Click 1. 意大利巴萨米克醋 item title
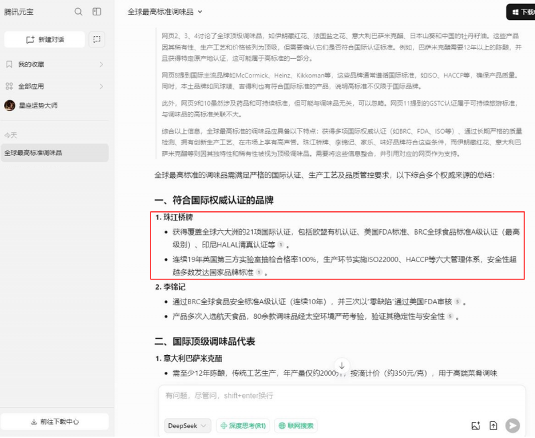Image resolution: width=535 pixels, height=438 pixels. [189, 358]
